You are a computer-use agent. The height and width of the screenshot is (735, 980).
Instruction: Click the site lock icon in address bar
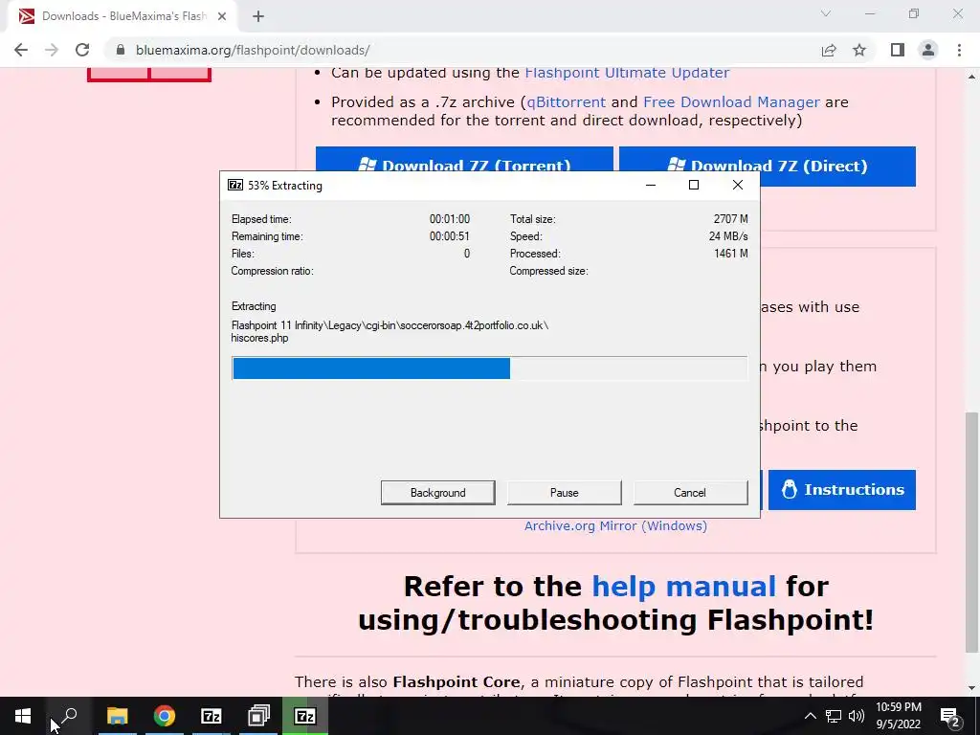[122, 50]
